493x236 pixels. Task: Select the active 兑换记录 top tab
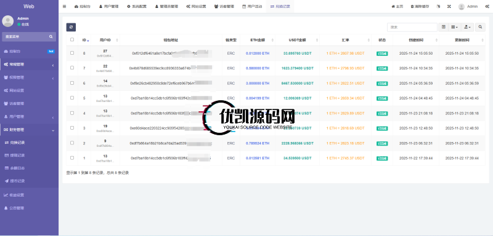click(280, 7)
